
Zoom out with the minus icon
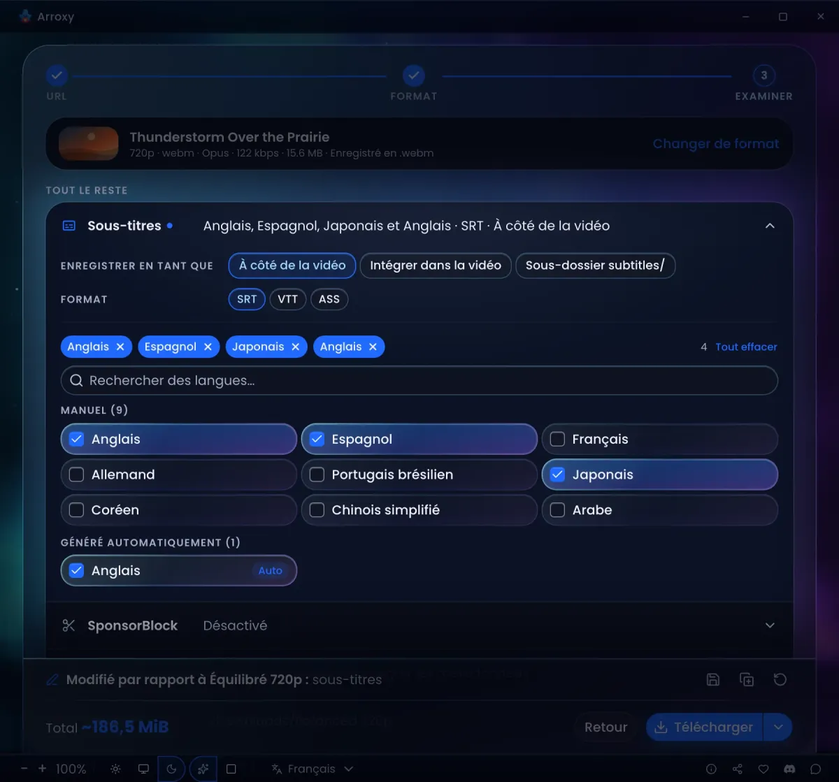pos(24,769)
